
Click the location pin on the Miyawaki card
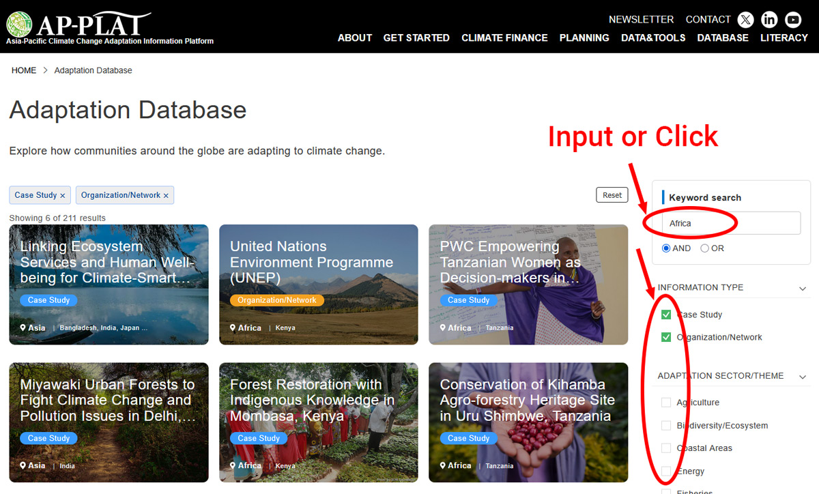[23, 466]
